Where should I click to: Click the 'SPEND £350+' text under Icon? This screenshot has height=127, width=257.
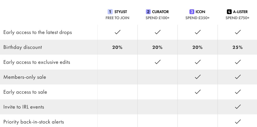tap(197, 18)
